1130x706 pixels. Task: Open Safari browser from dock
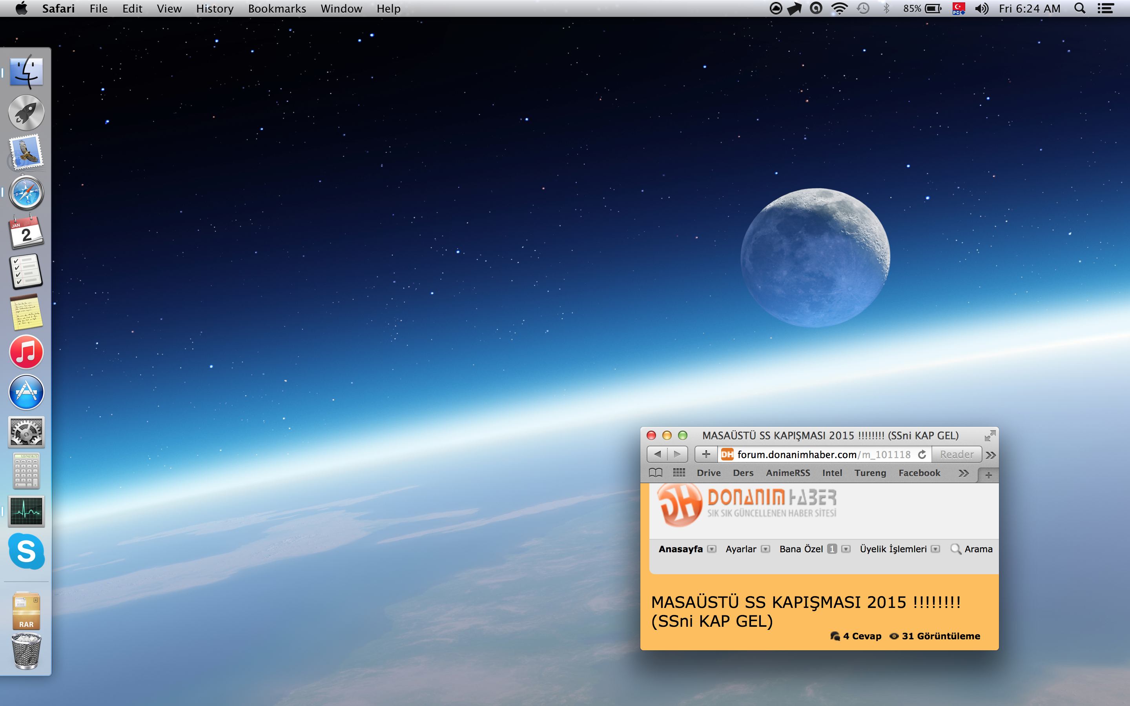[26, 193]
